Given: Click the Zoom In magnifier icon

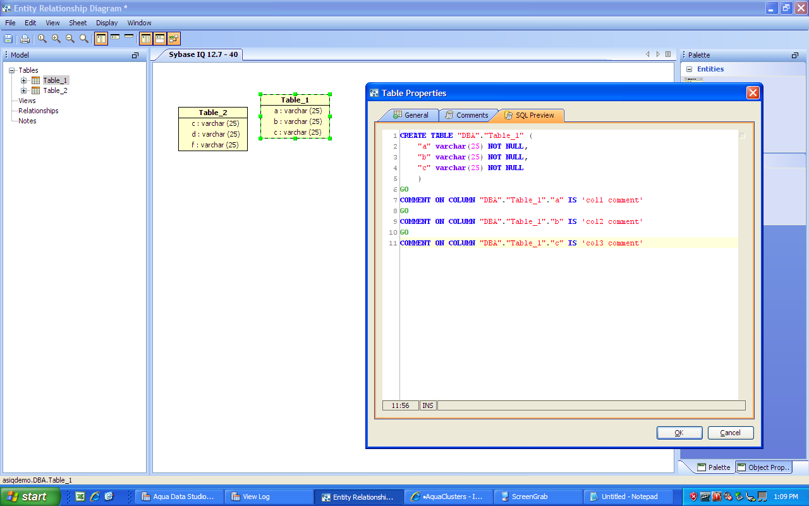Looking at the screenshot, I should [56, 39].
